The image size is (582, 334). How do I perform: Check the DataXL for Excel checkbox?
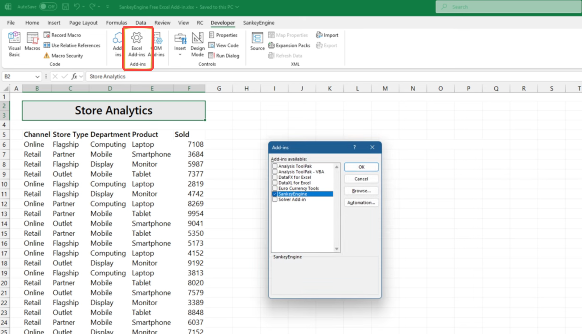click(x=275, y=182)
